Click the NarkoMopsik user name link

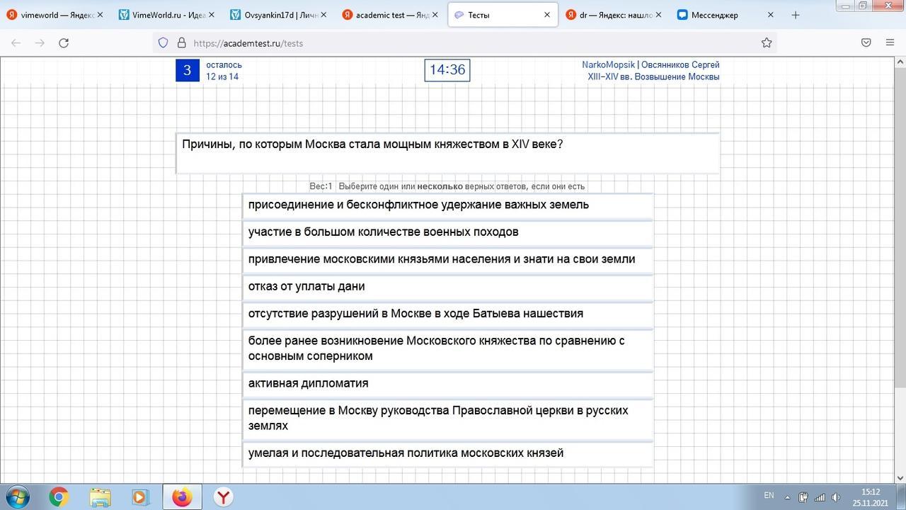click(609, 64)
